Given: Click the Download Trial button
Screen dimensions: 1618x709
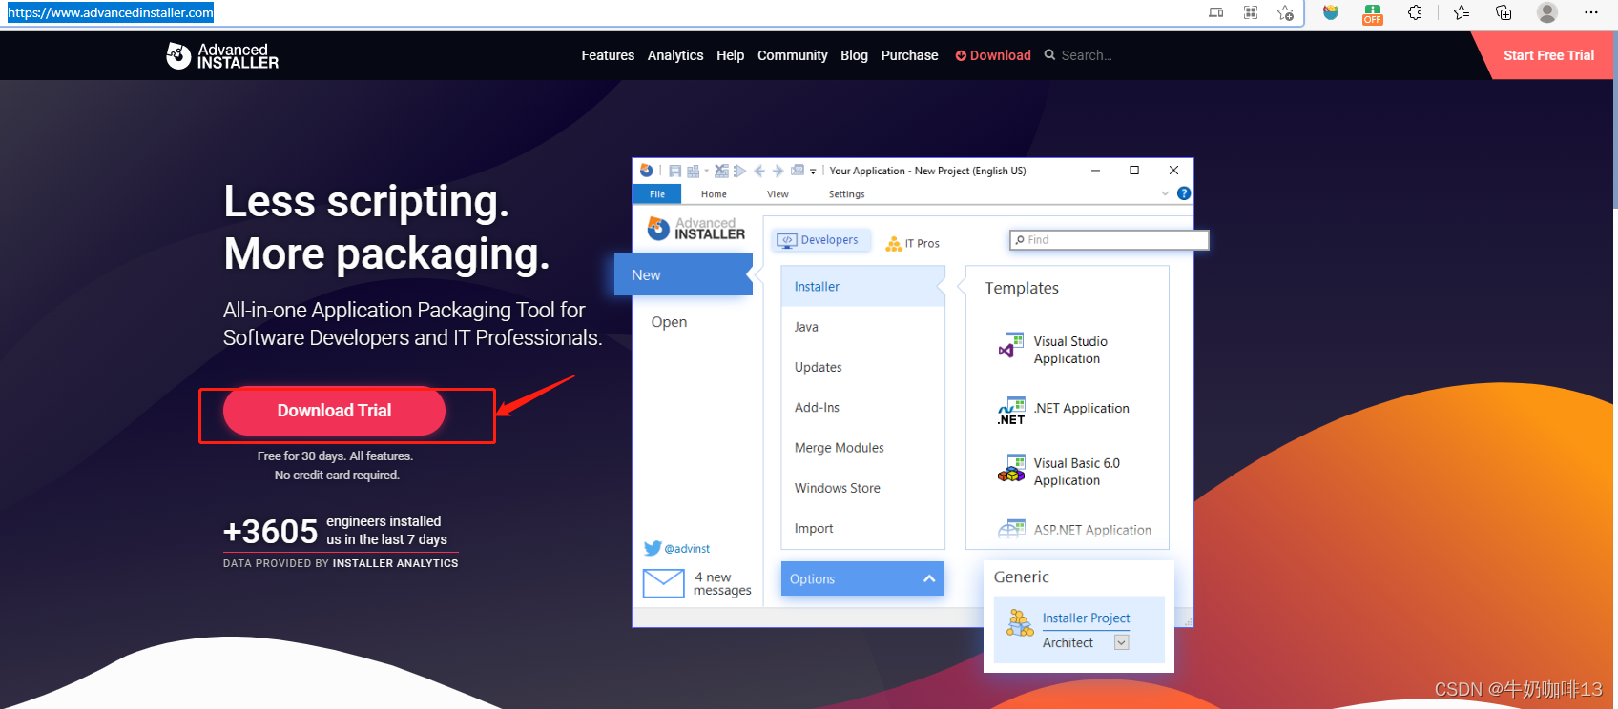Looking at the screenshot, I should click(x=334, y=411).
